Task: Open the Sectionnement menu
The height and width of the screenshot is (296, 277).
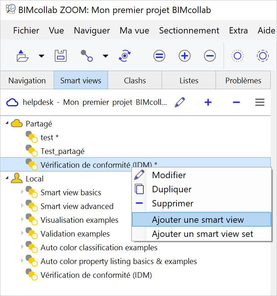Action: coord(189,30)
